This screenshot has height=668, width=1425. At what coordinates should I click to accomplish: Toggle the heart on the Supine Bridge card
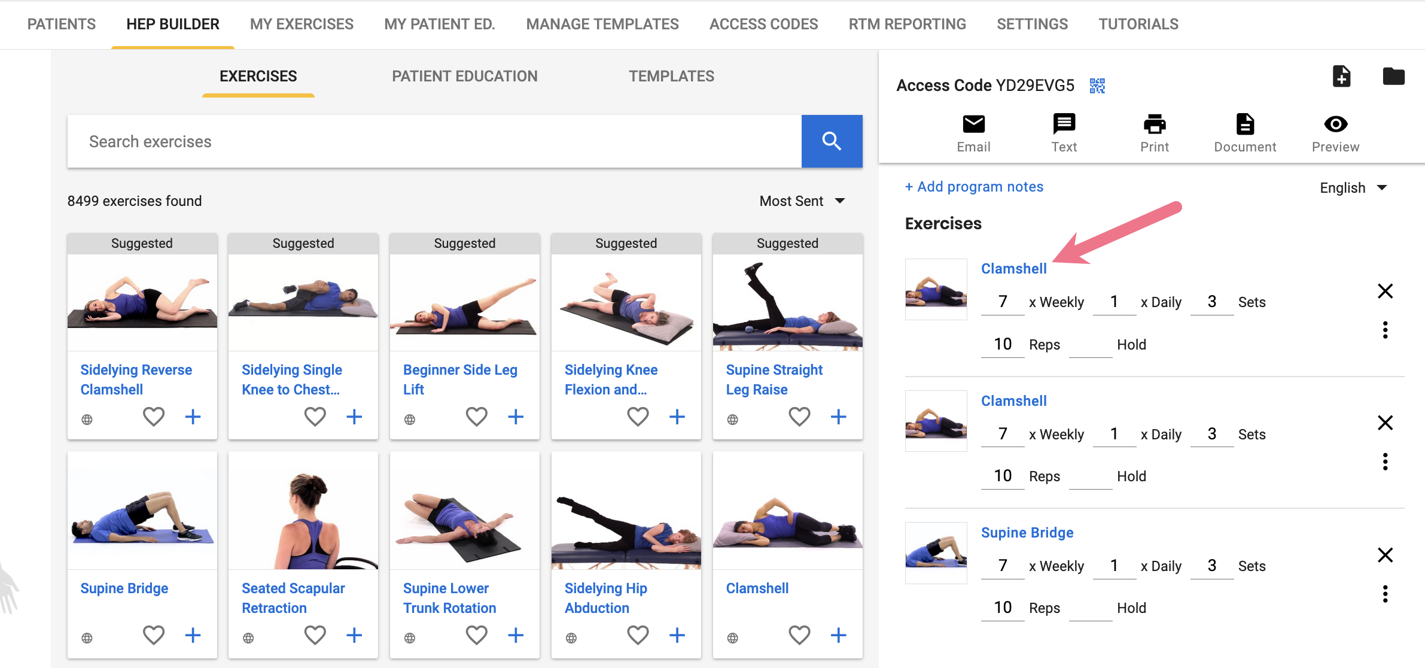[154, 635]
